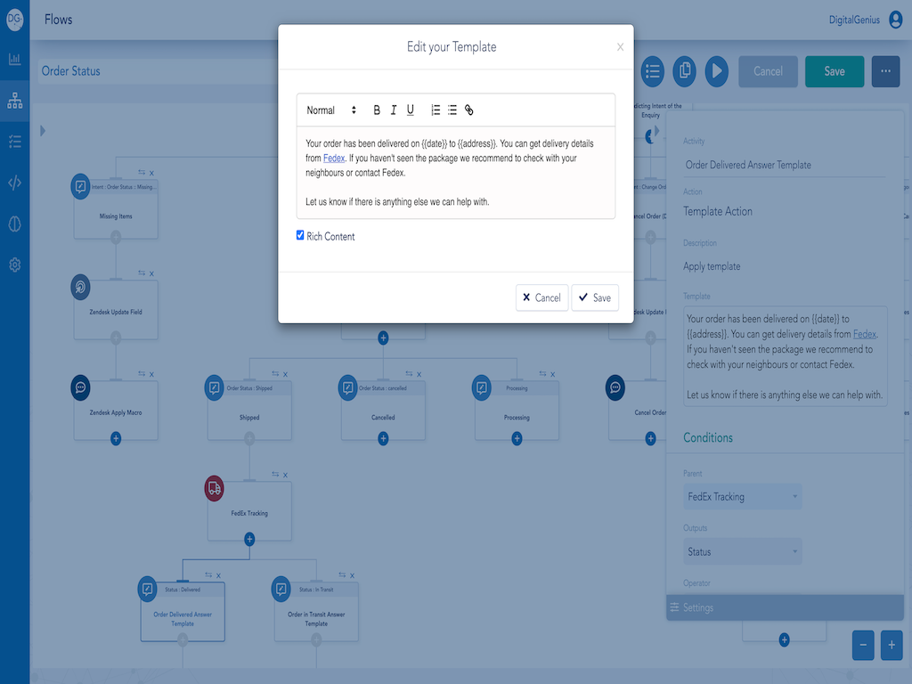Expand the Settings panel bar
The image size is (912, 684).
point(785,607)
